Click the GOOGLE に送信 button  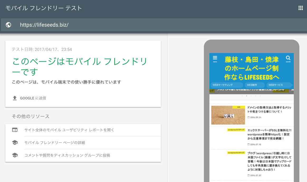[33, 98]
